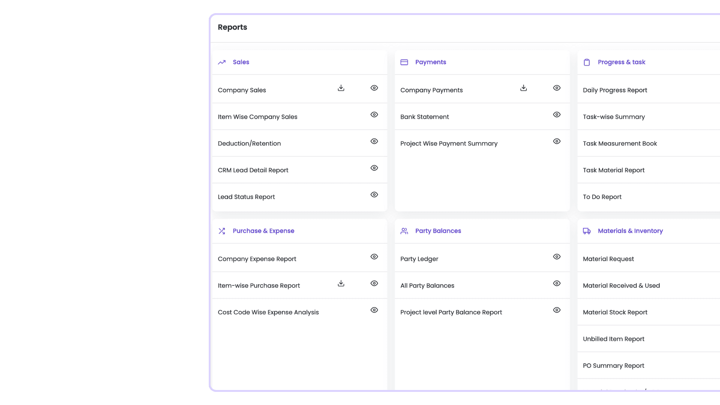This screenshot has height=405, width=720.
Task: Download the Company Sales report
Action: point(341,88)
